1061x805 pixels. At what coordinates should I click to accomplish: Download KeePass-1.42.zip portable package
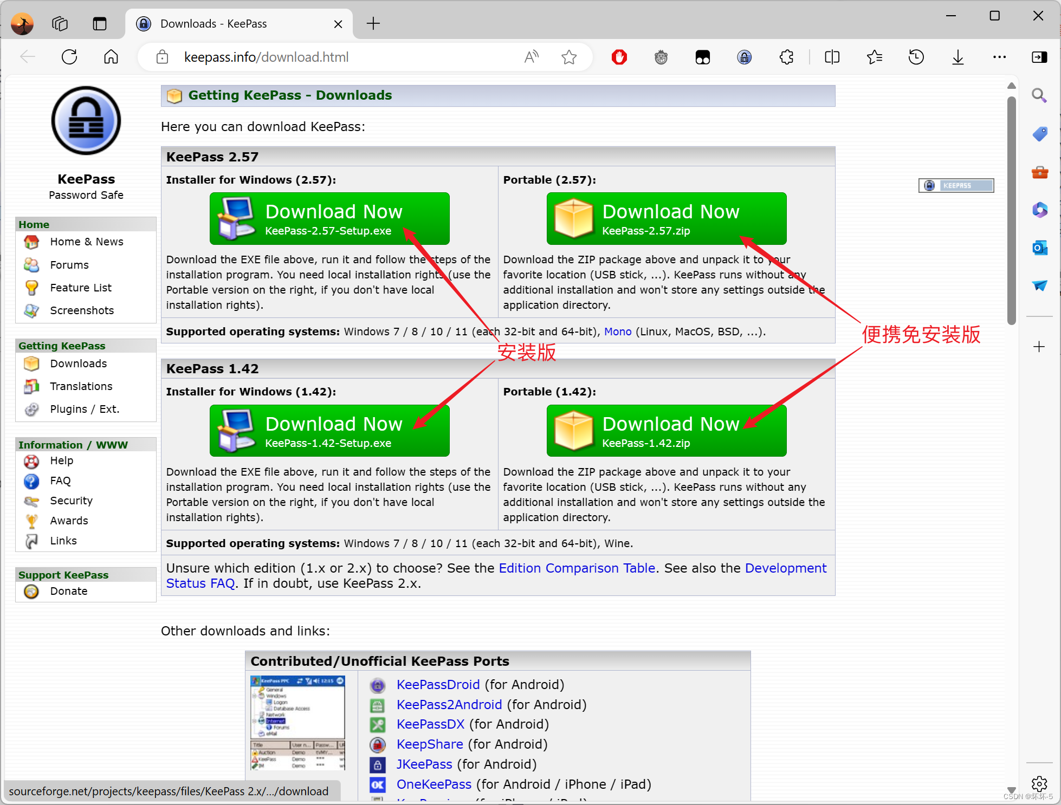[667, 431]
